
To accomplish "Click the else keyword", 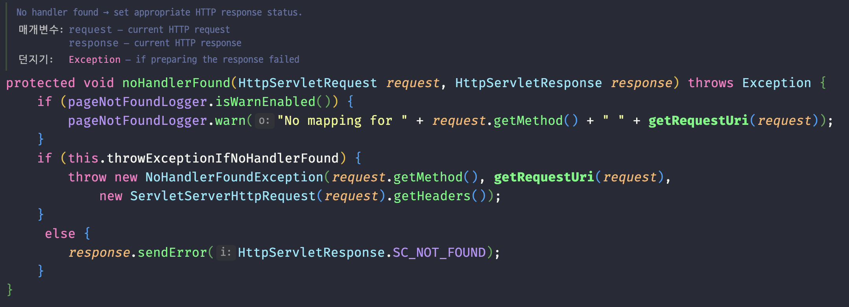I will (60, 234).
